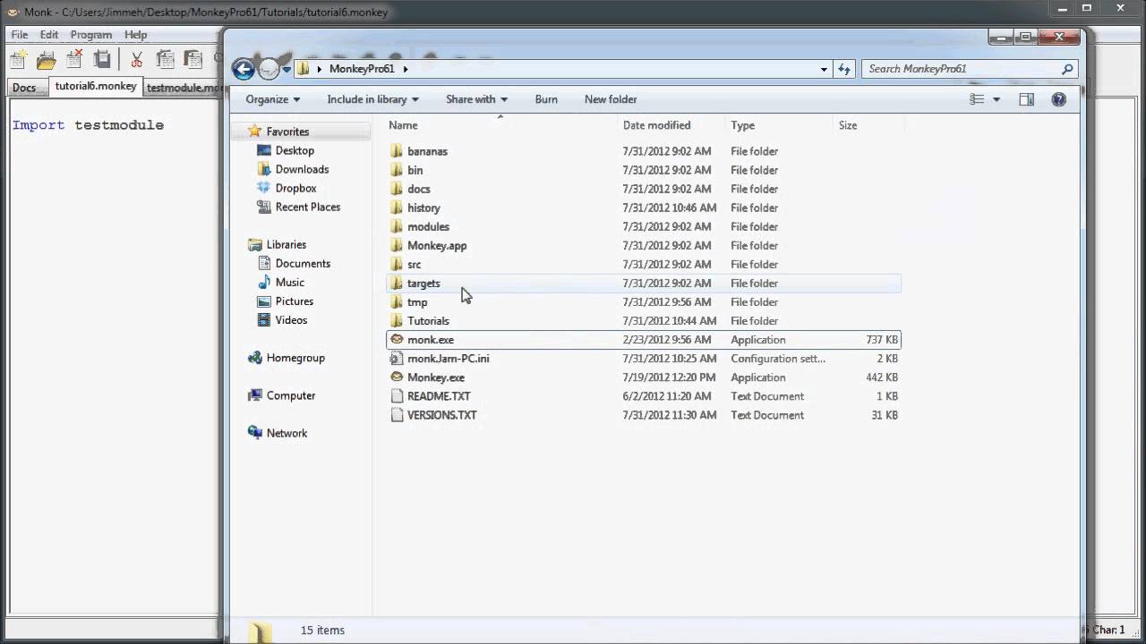Click the Cut scissors icon in Monk

tap(136, 60)
